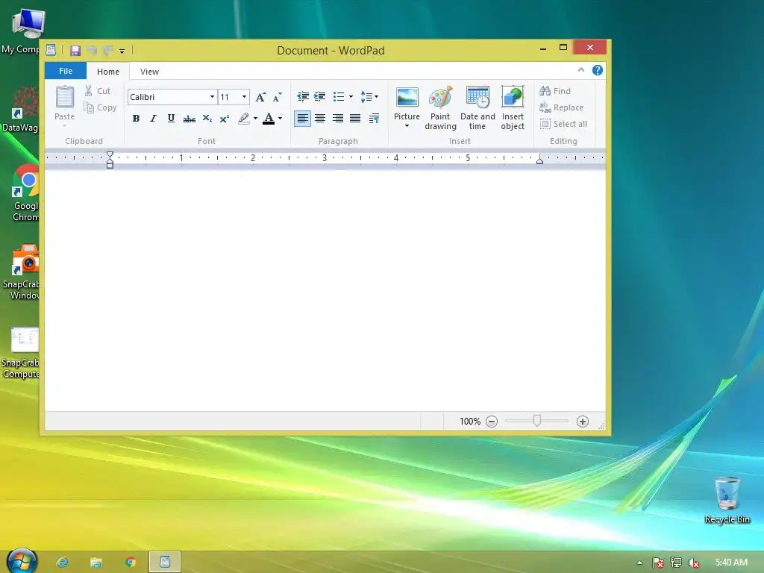Insert a Paint drawing
764x573 pixels.
[x=440, y=107]
